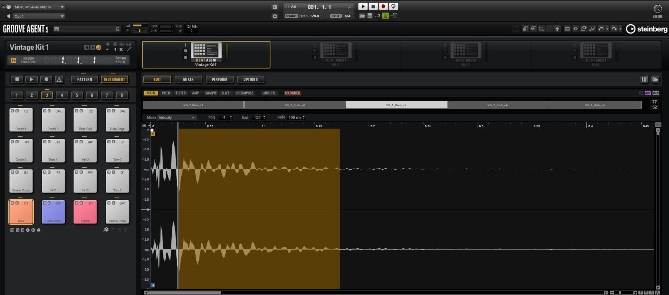Click the Pattern button
This screenshot has width=669, height=295.
[x=84, y=79]
